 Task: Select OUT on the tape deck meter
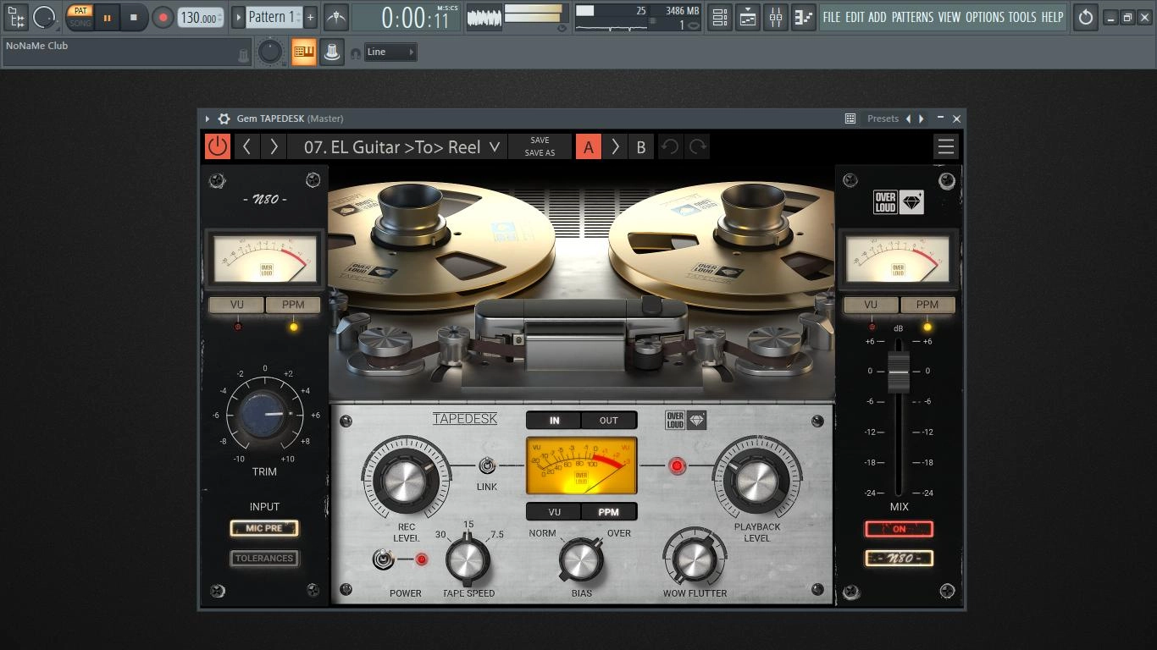pos(609,420)
